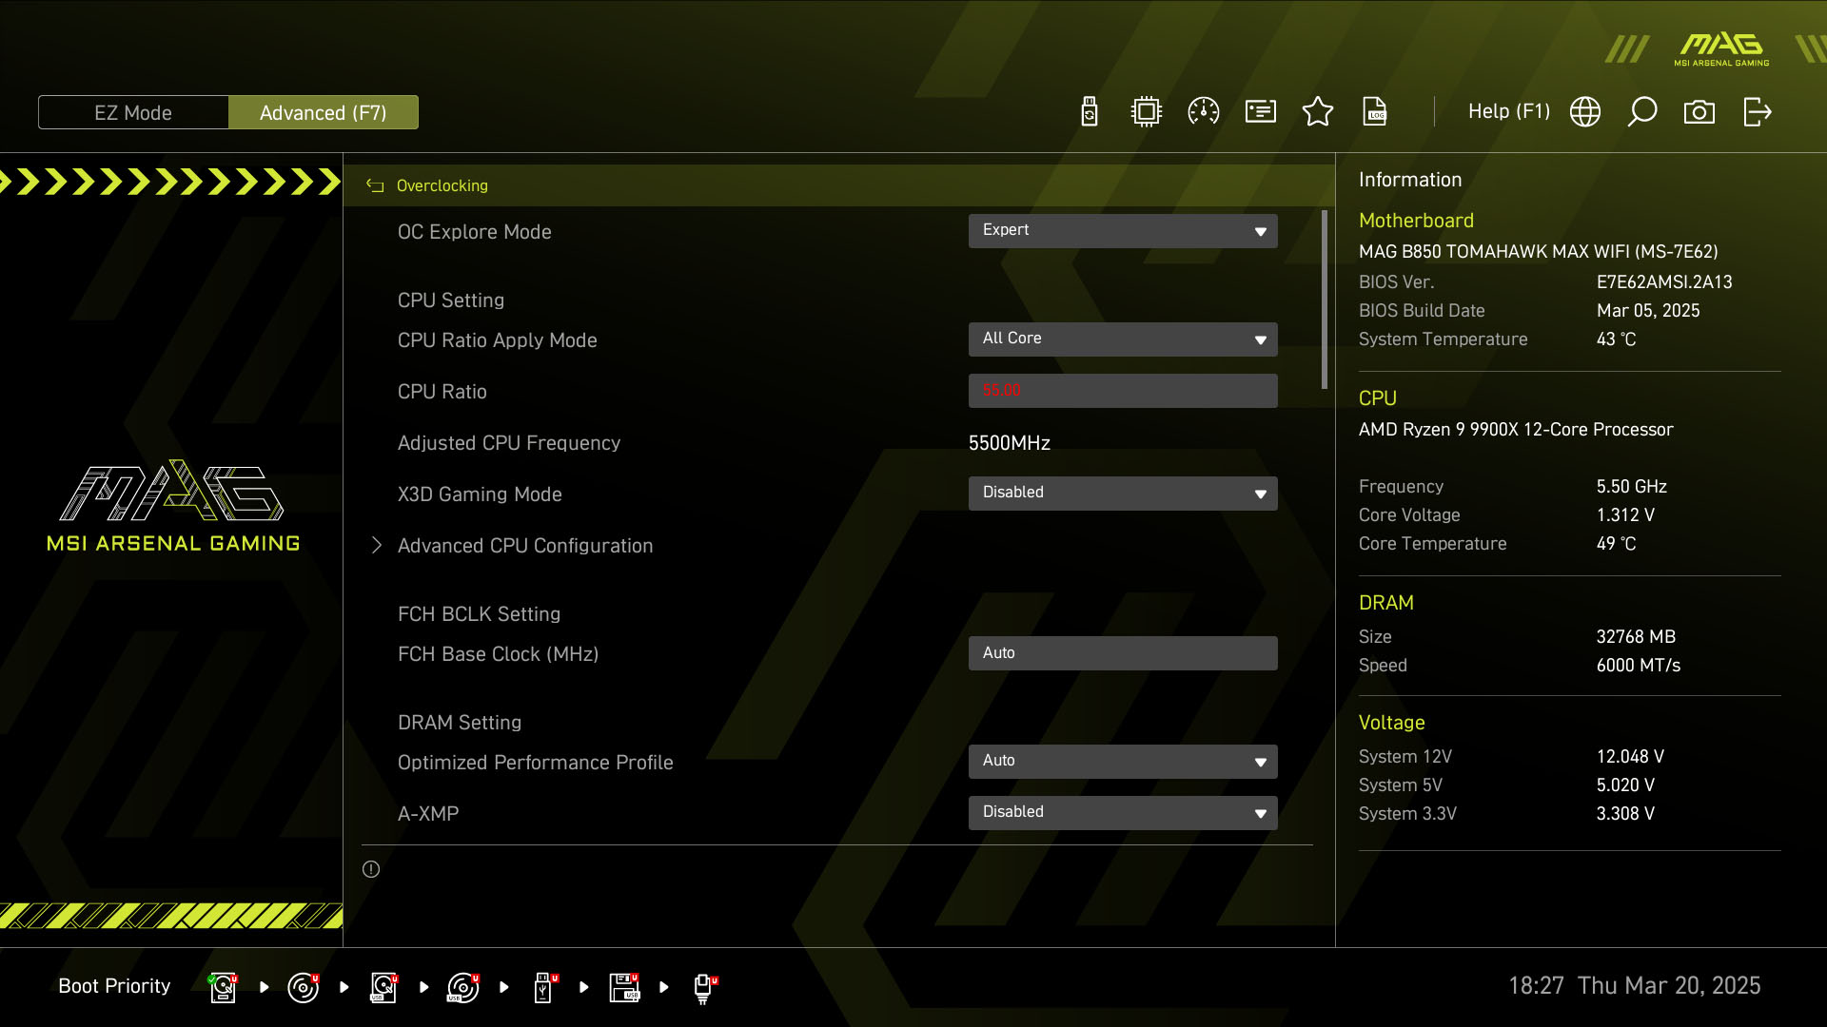Click BIOS version E7E62AMSI.2A13
This screenshot has width=1827, height=1027.
coord(1664,282)
